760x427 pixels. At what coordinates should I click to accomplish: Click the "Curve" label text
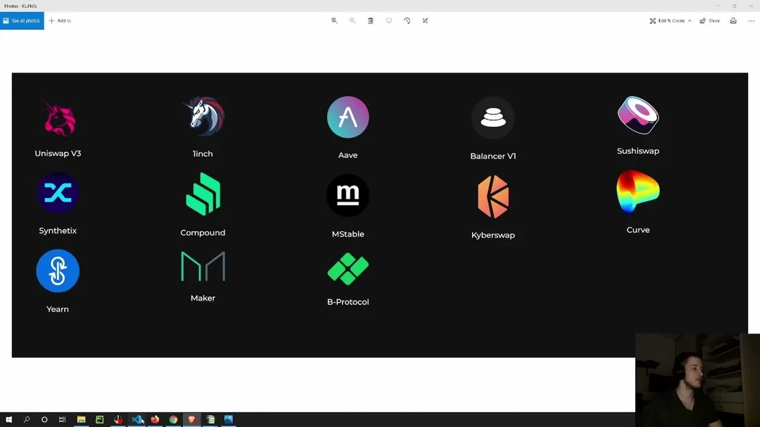click(x=638, y=230)
